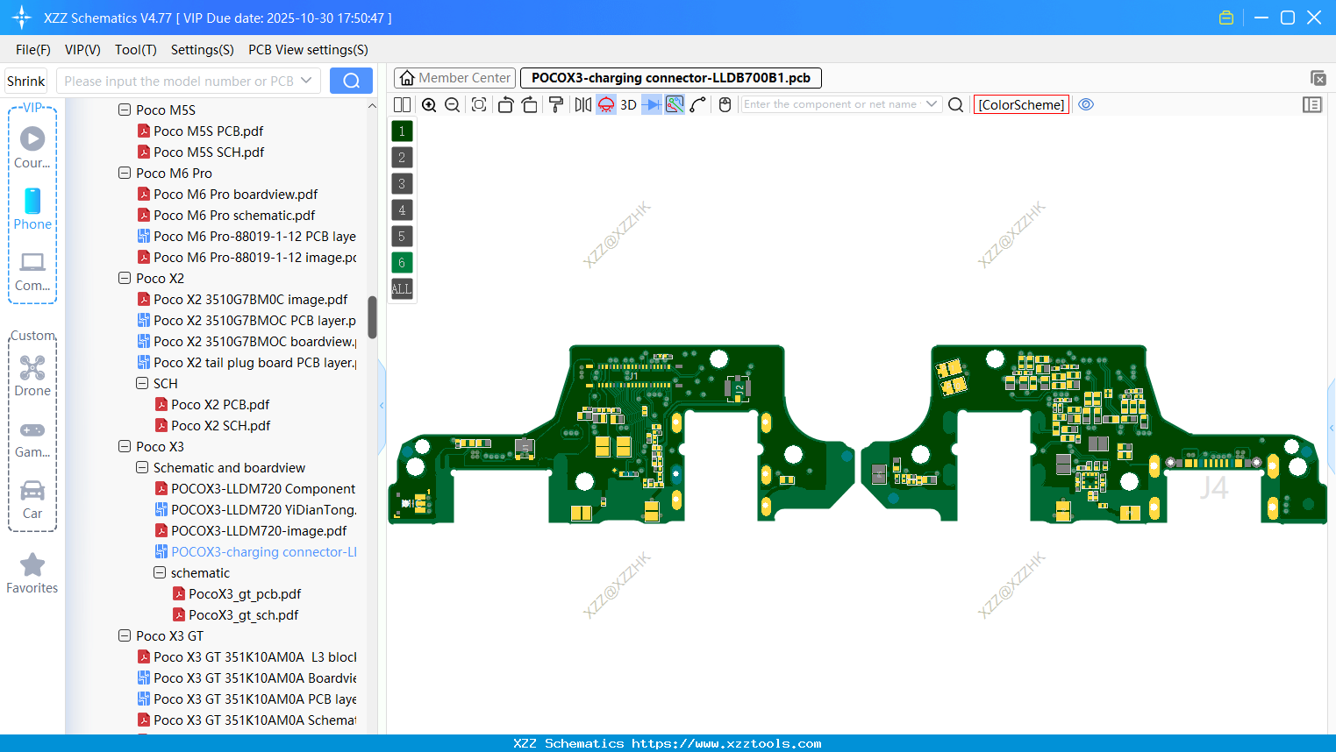Click the mouse settings icon

pyautogui.click(x=725, y=105)
